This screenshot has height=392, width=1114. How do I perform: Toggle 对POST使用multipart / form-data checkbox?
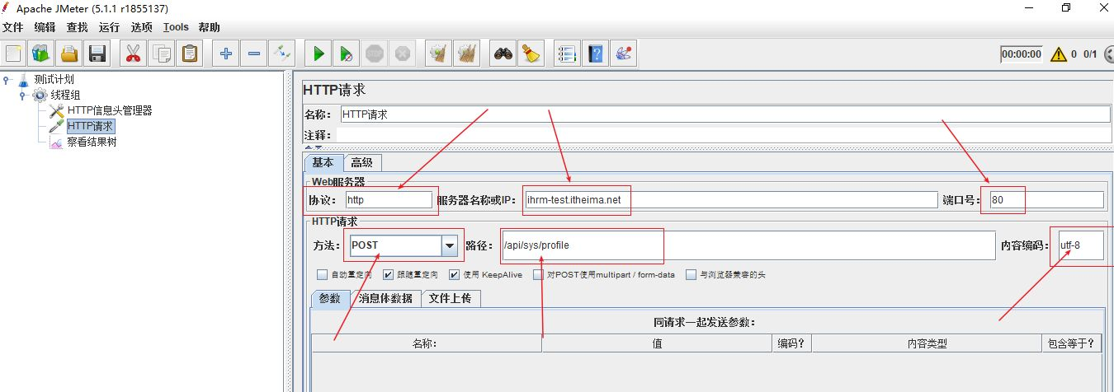coord(538,275)
